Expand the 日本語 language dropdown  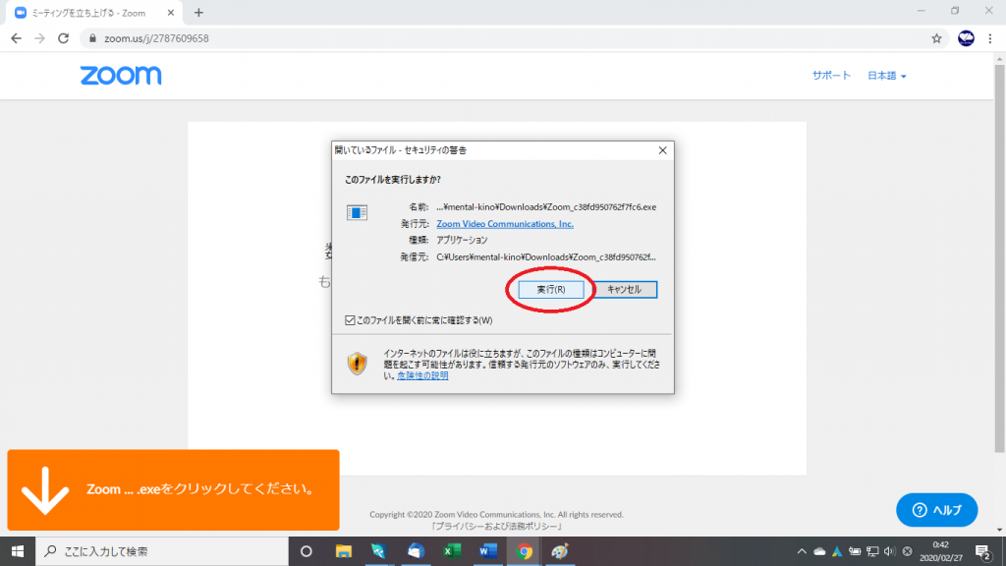887,76
